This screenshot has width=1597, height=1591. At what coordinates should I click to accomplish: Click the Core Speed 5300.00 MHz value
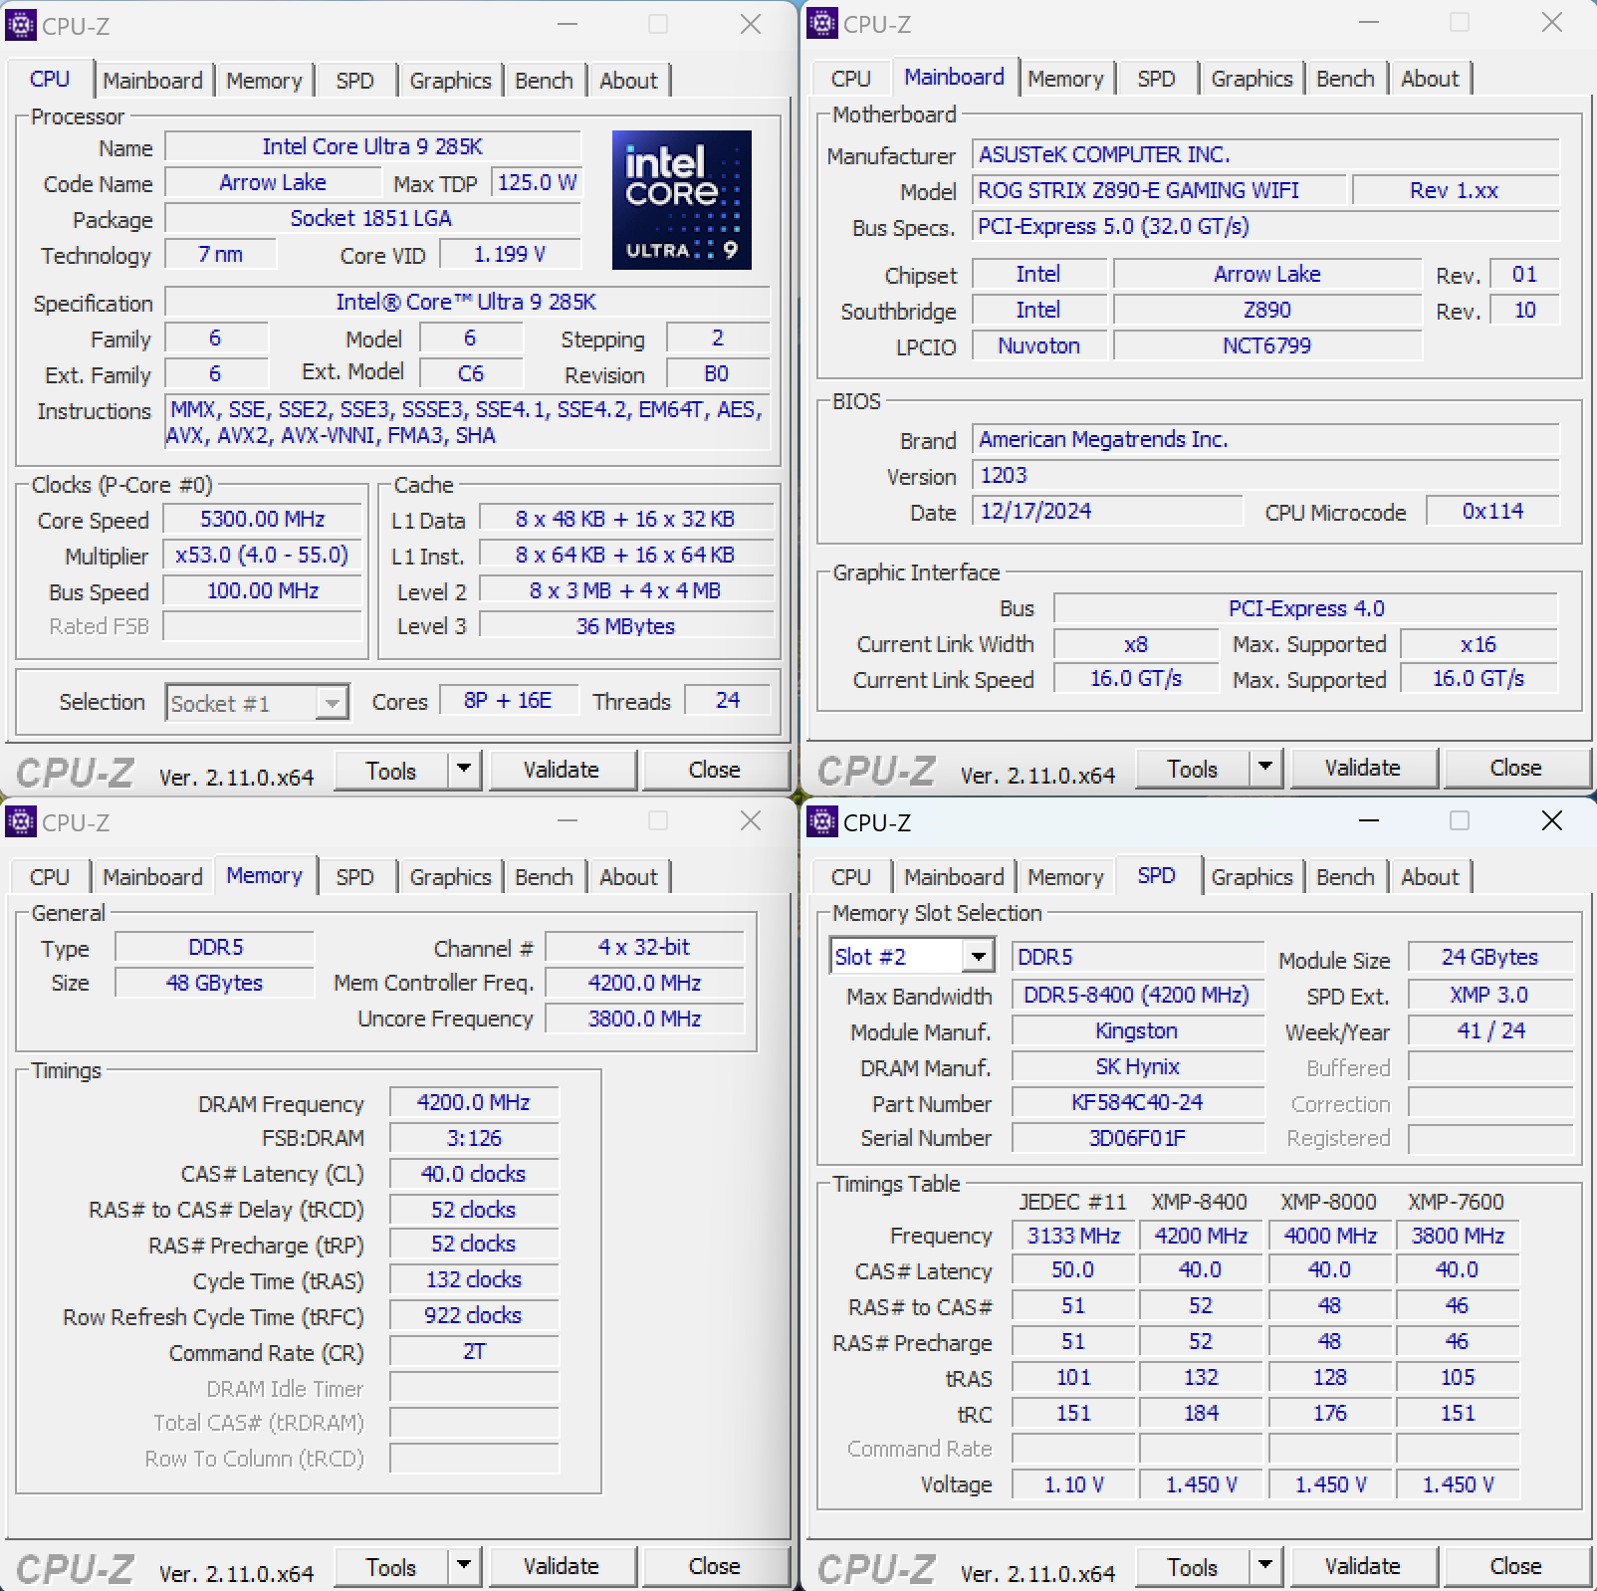point(263,519)
